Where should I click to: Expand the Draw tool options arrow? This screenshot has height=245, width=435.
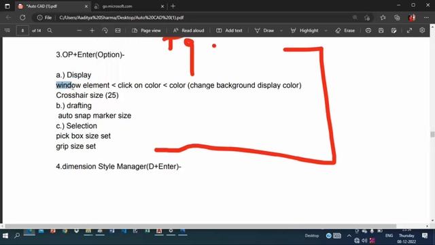(281, 31)
